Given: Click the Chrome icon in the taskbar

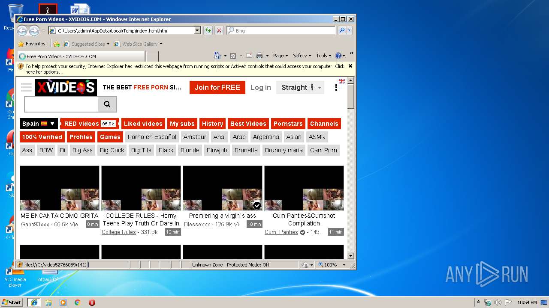Looking at the screenshot, I should click(78, 302).
